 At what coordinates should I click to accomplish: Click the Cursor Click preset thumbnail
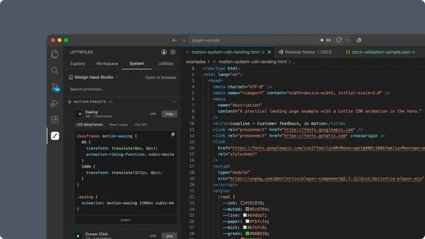78,236
